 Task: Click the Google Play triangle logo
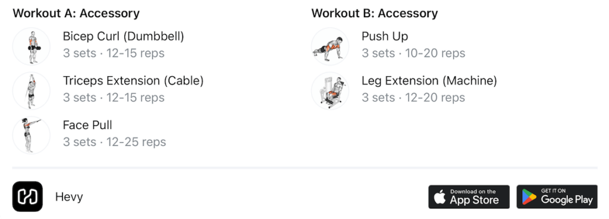[529, 197]
